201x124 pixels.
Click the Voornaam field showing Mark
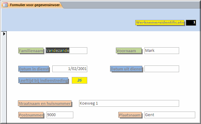click(162, 51)
